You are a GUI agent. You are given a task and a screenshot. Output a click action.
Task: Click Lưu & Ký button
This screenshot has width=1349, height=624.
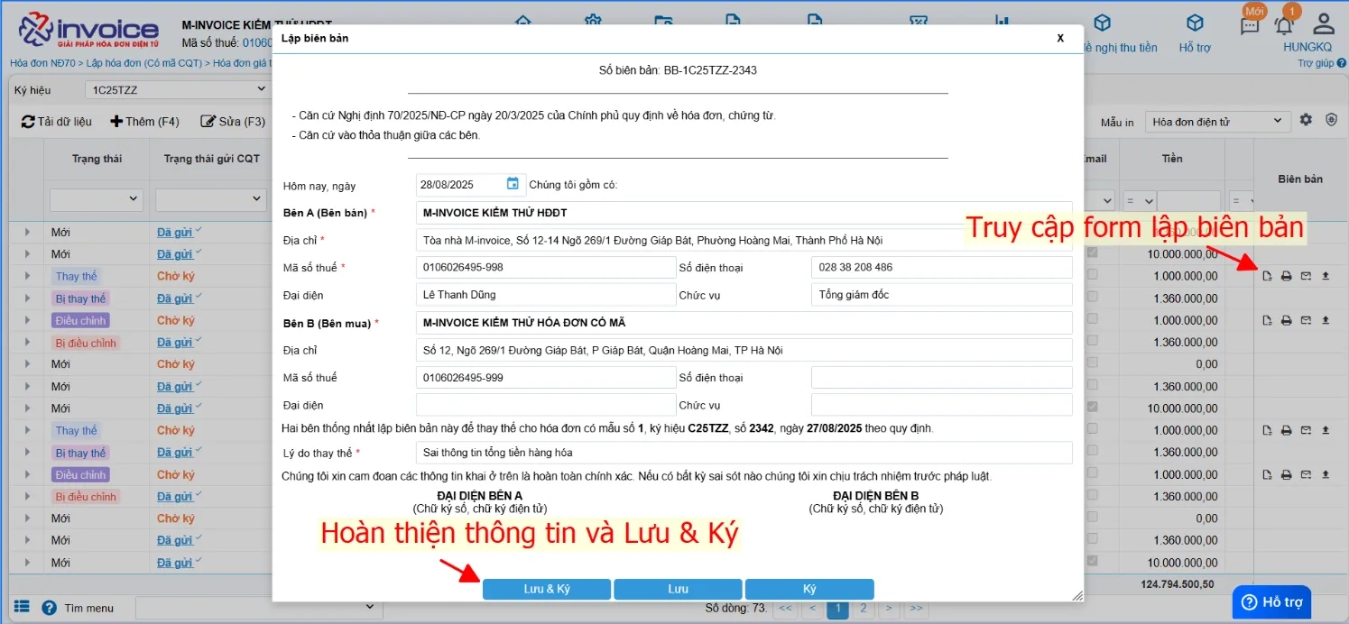point(547,589)
